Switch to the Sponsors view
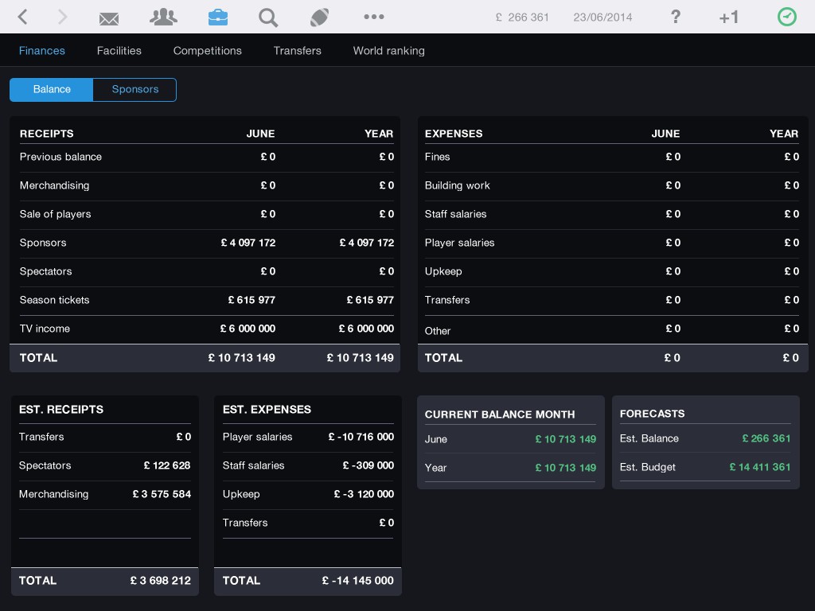The height and width of the screenshot is (611, 815). tap(135, 90)
